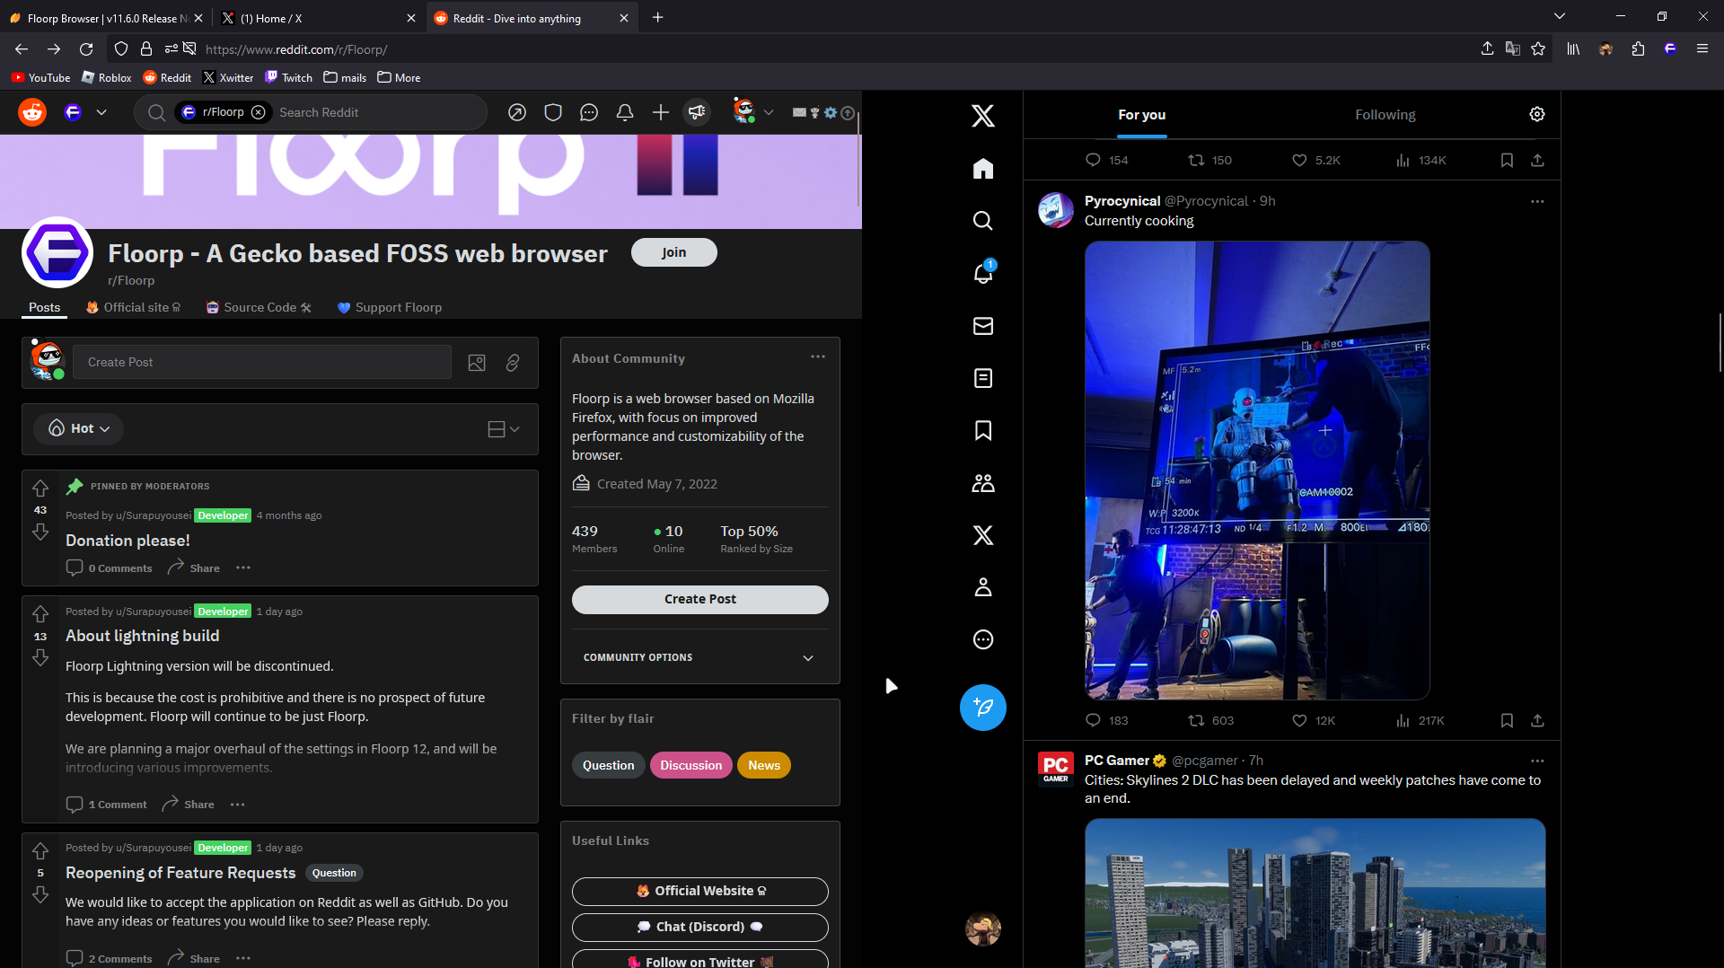Click the Reddit create post plus icon

(x=661, y=112)
